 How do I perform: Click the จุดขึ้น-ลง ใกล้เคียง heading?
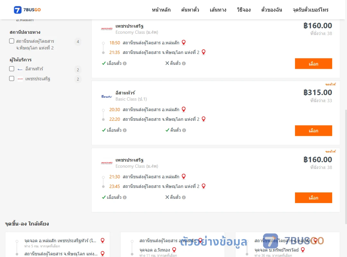pos(27,224)
